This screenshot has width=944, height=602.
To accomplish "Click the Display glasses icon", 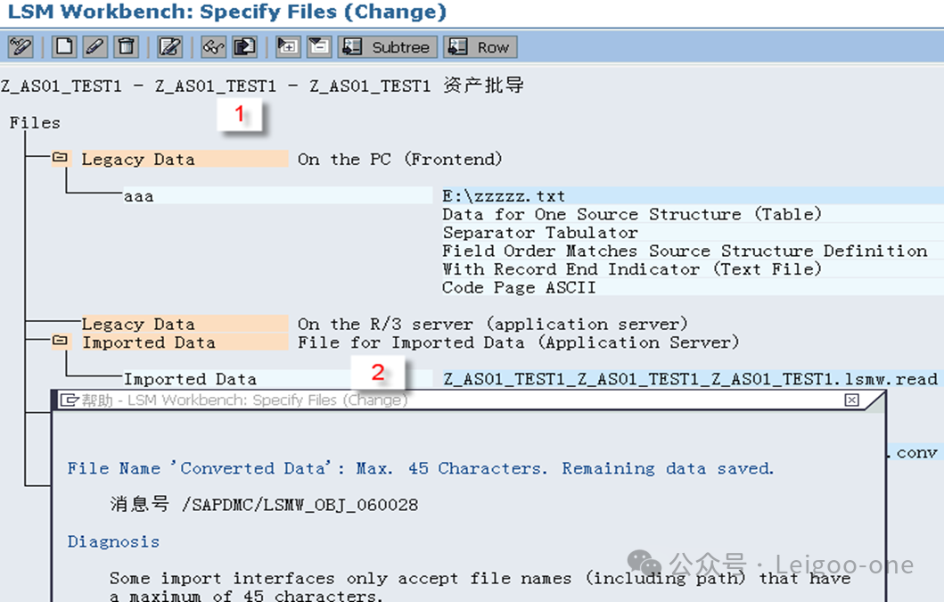I will click(213, 46).
